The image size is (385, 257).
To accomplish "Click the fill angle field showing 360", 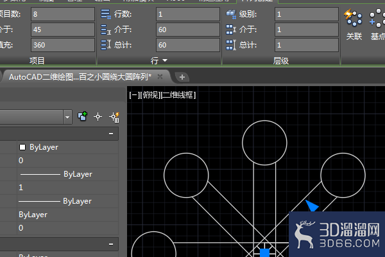I will pos(63,45).
